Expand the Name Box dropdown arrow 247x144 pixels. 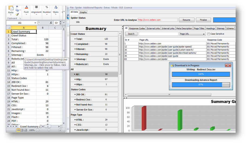coord(35,23)
